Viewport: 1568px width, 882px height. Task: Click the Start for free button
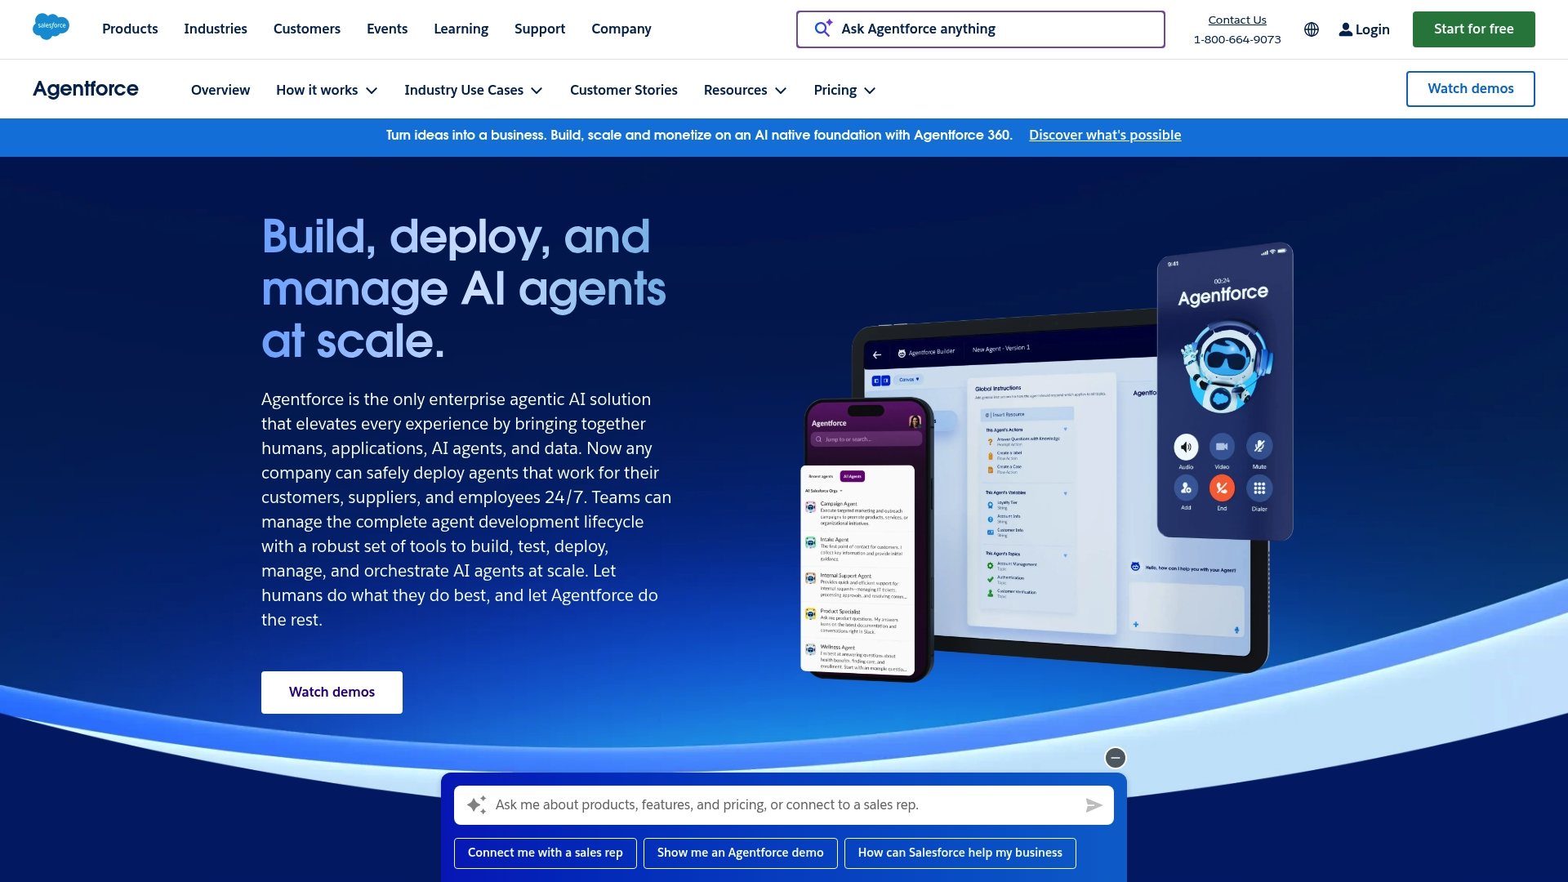pyautogui.click(x=1474, y=29)
